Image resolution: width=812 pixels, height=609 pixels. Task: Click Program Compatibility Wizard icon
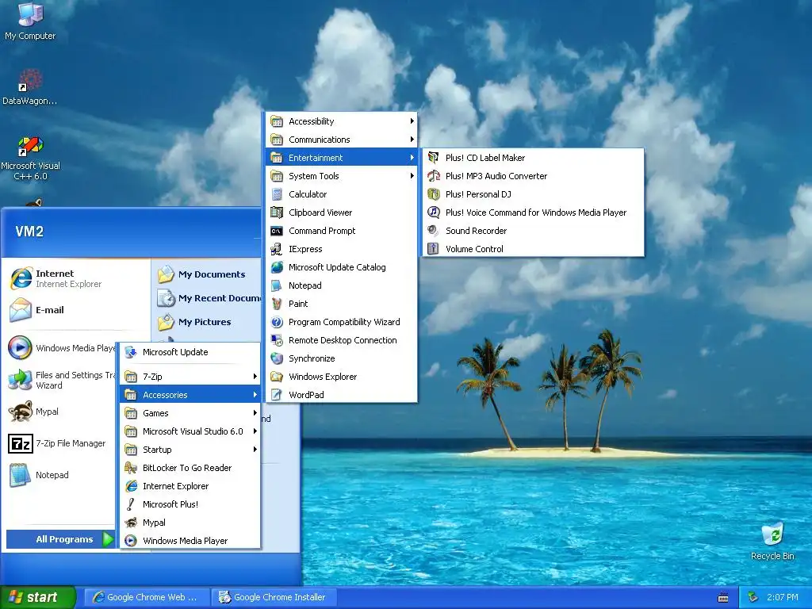[x=277, y=322]
